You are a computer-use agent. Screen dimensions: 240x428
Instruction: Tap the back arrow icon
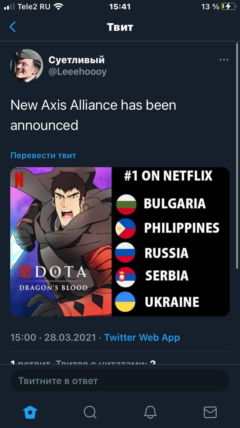pyautogui.click(x=13, y=27)
